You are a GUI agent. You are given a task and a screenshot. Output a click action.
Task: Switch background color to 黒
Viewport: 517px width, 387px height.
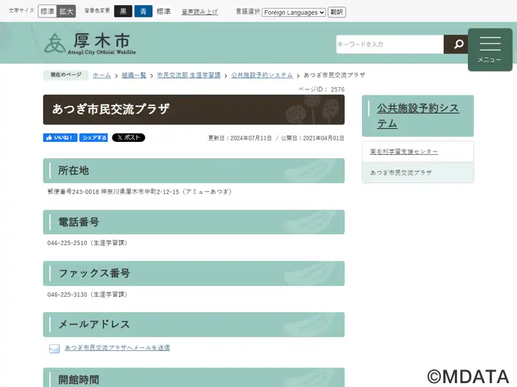click(123, 12)
